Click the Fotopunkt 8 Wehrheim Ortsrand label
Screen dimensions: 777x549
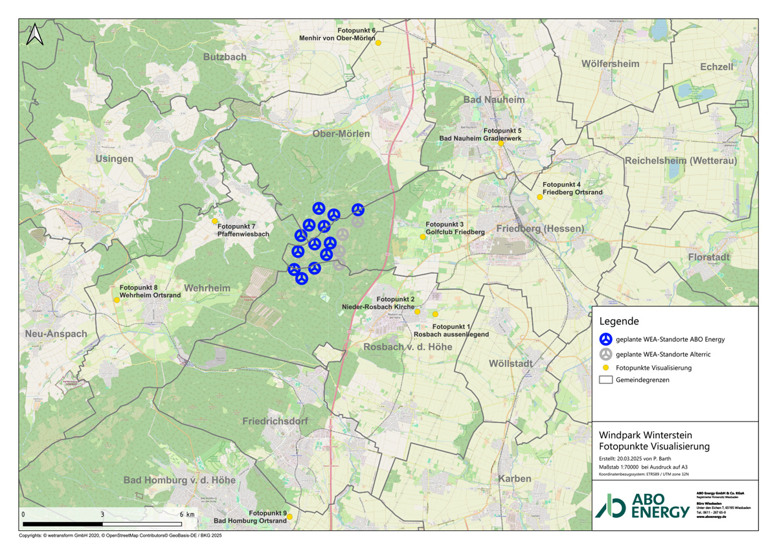150,291
